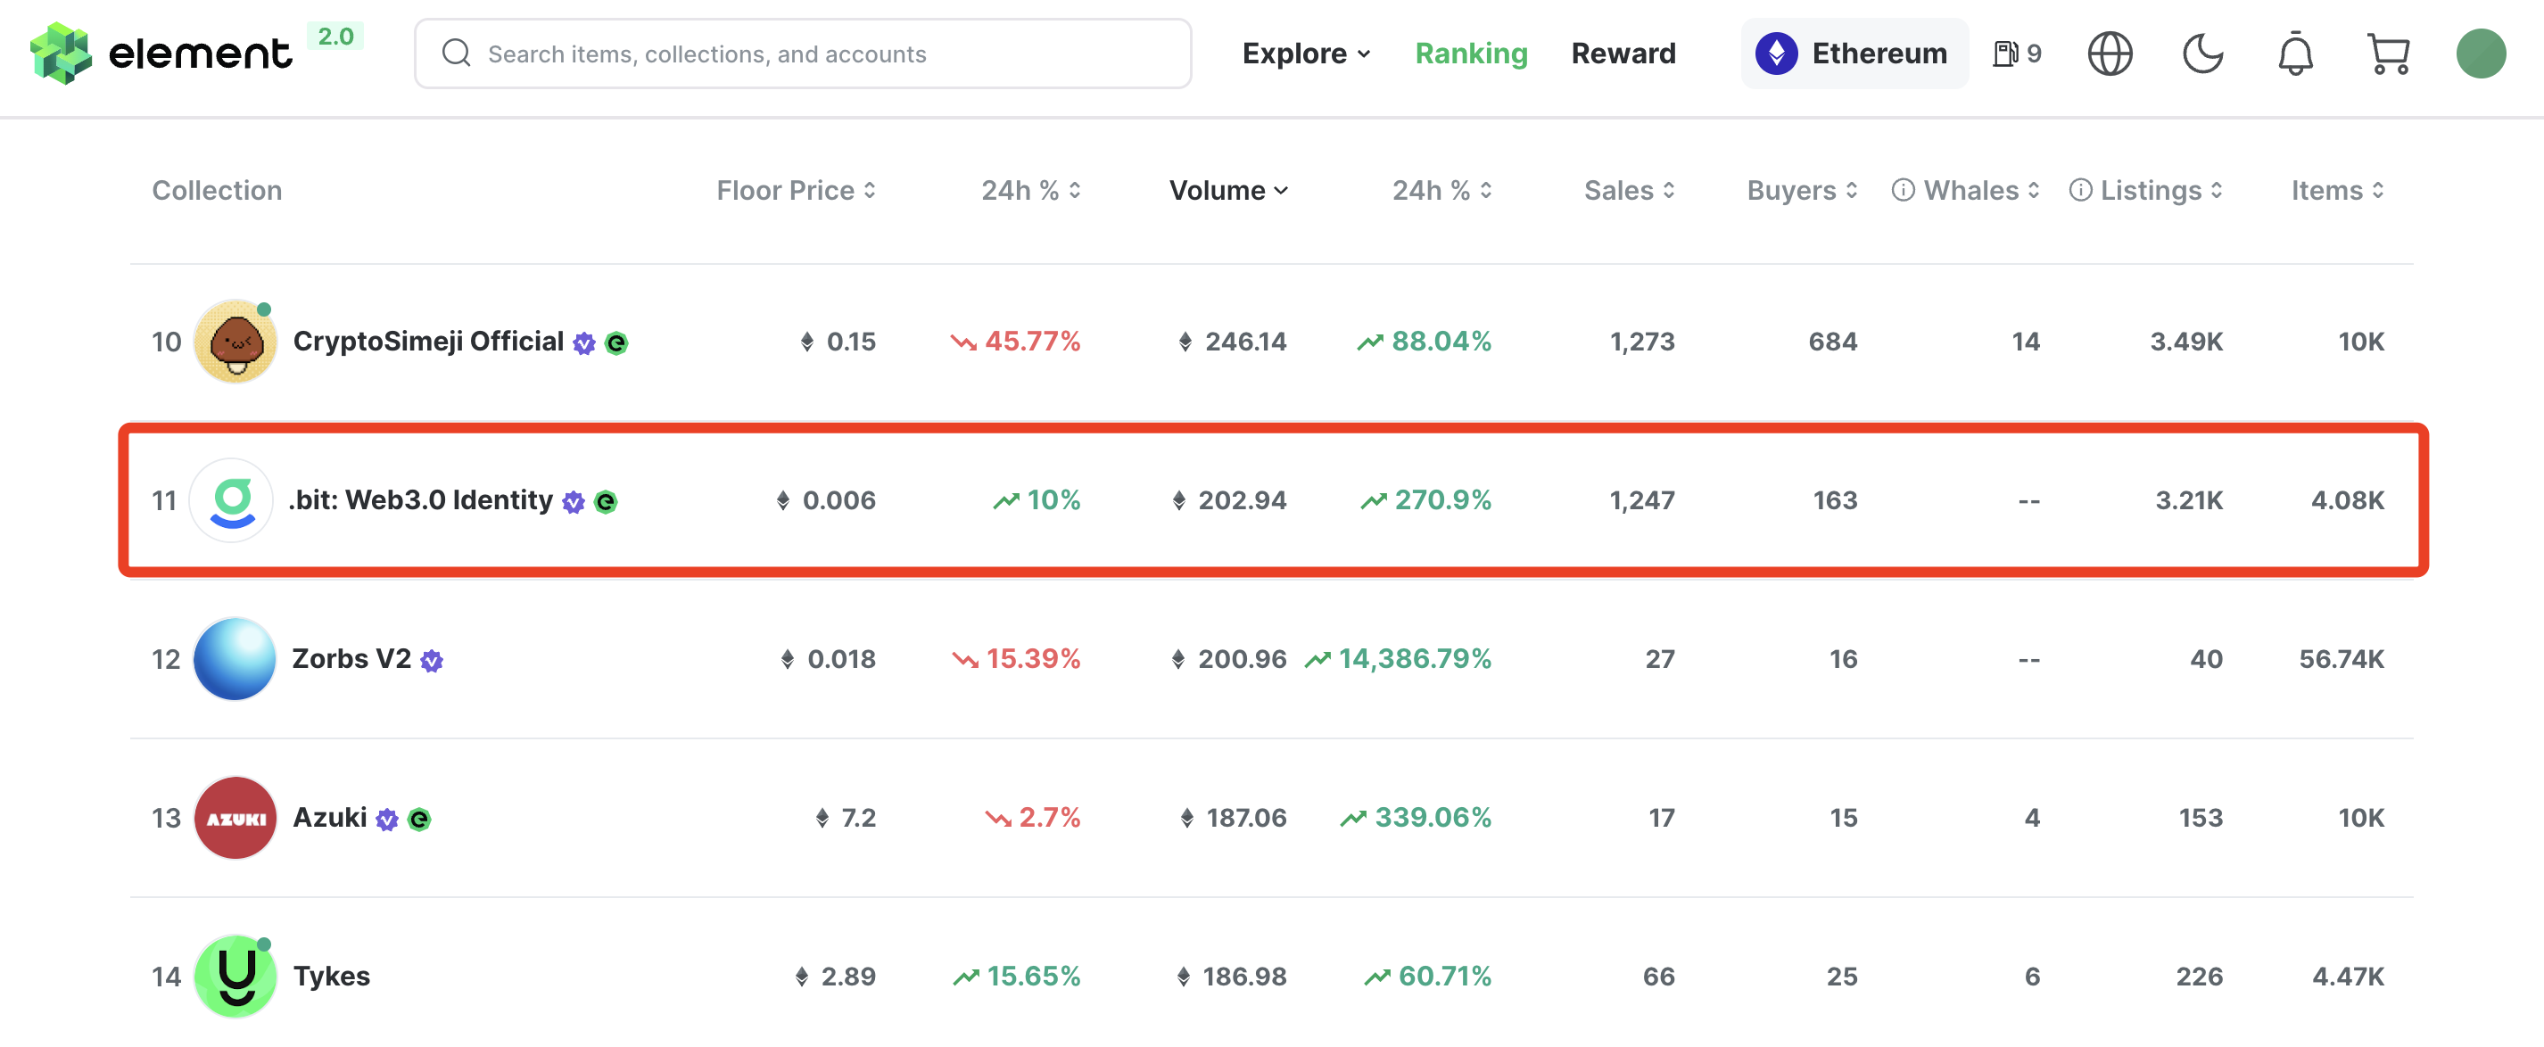Open the shopping cart icon

[2388, 54]
